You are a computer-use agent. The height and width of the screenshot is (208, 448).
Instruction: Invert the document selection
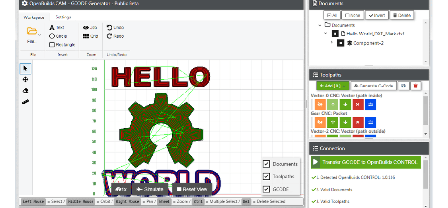point(376,15)
